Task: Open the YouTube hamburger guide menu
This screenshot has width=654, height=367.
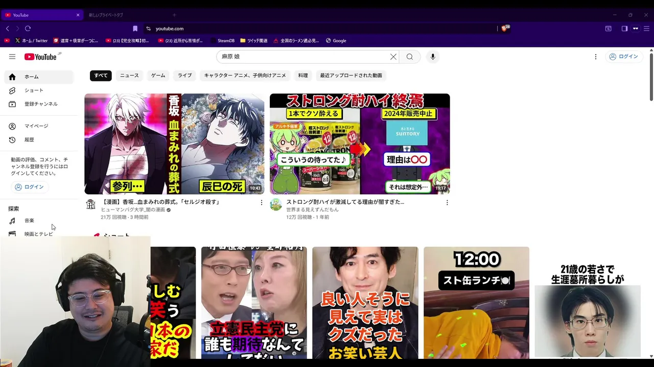Action: click(12, 57)
